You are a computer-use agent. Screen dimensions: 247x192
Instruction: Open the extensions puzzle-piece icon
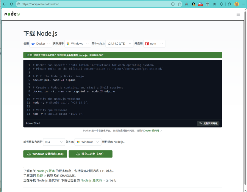(222, 4)
